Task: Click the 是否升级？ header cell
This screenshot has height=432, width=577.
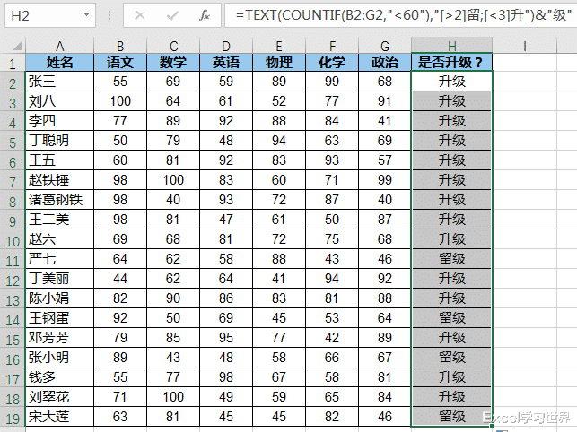Action: [452, 63]
